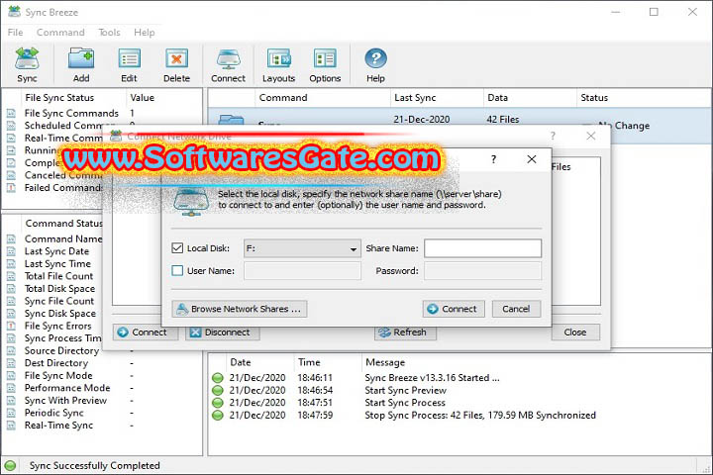Click the network drive icon in the dialog
Screen dimensions: 713x475
(x=191, y=201)
